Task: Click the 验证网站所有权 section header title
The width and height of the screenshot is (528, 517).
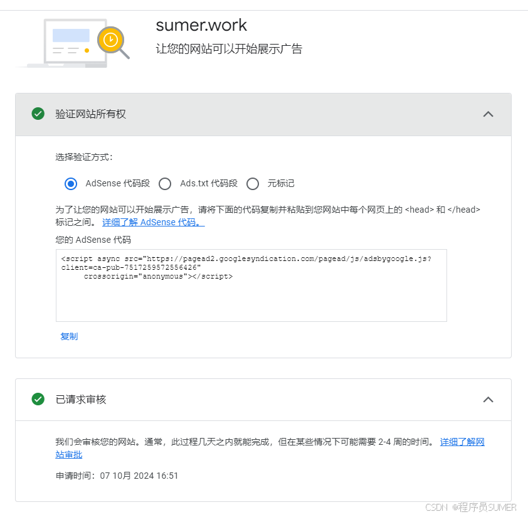Action: click(x=90, y=114)
